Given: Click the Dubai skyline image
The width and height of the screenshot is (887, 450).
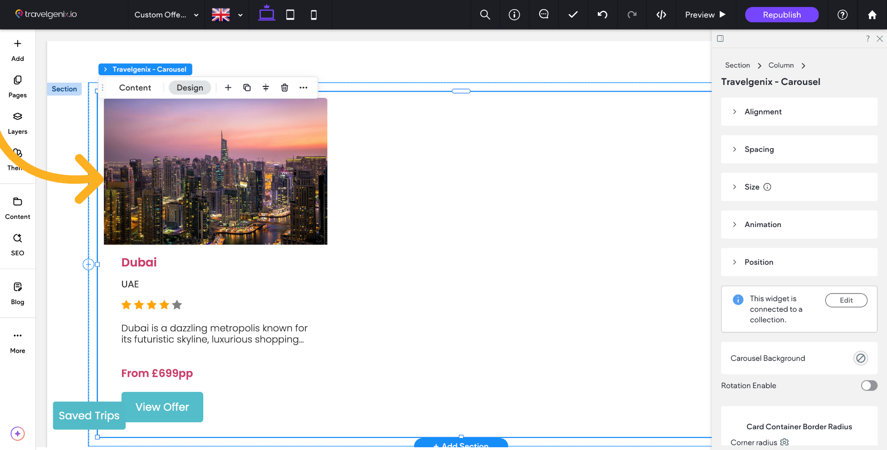Looking at the screenshot, I should (x=215, y=171).
